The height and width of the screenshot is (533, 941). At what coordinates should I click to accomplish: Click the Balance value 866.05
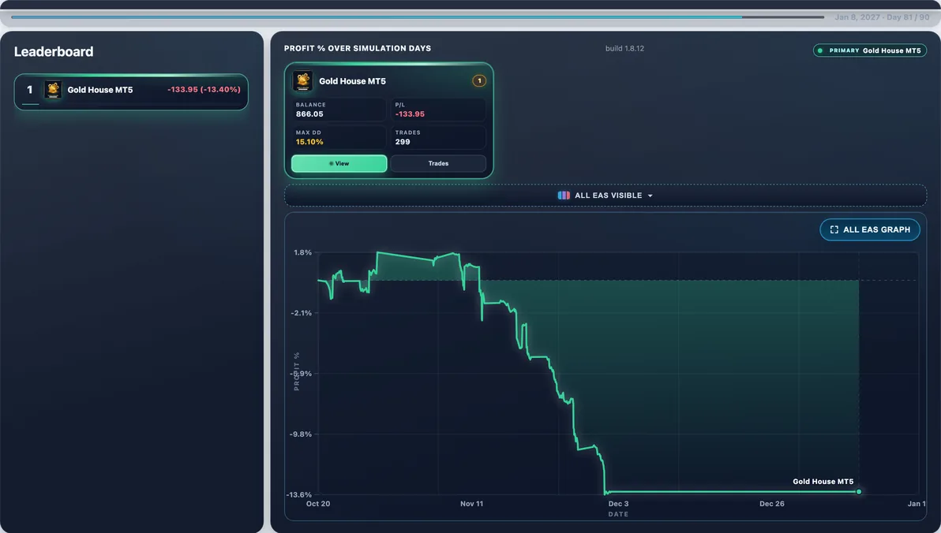click(309, 114)
